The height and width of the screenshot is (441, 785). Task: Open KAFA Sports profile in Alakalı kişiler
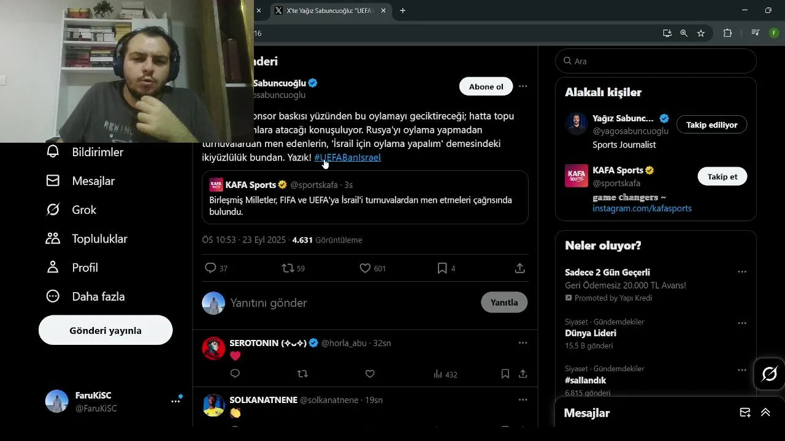click(x=618, y=170)
